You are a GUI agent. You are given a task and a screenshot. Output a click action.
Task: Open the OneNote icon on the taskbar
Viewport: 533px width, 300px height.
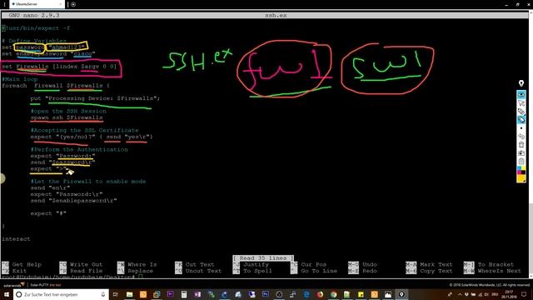click(197, 294)
